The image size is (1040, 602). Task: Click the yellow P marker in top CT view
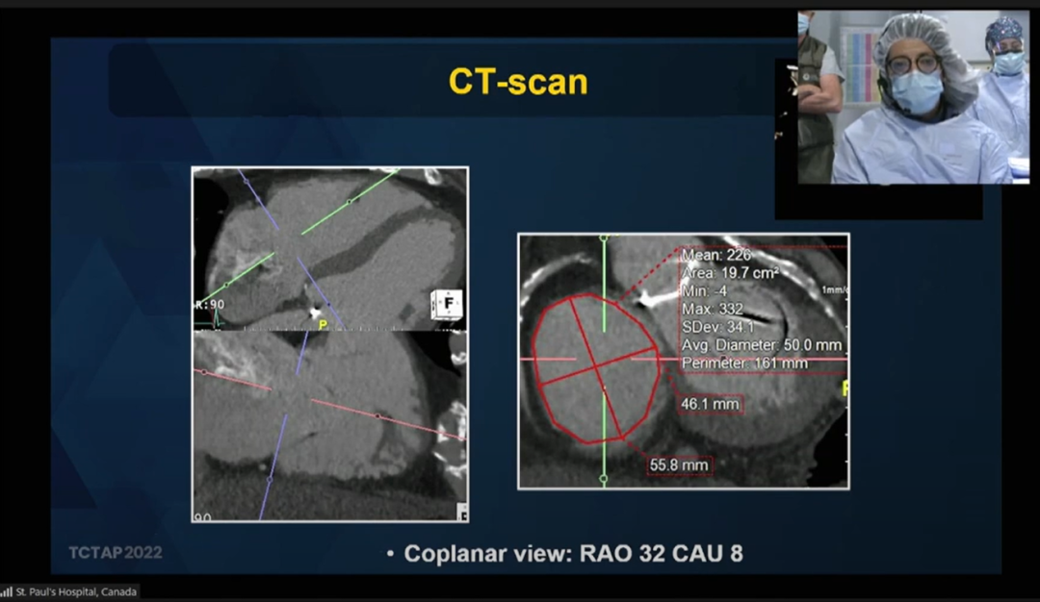click(325, 324)
